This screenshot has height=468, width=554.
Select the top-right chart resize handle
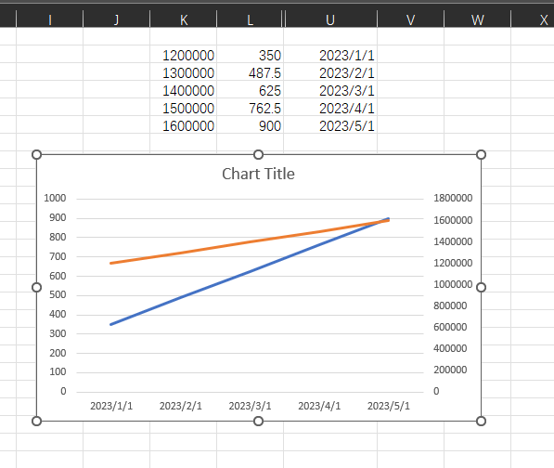click(481, 154)
